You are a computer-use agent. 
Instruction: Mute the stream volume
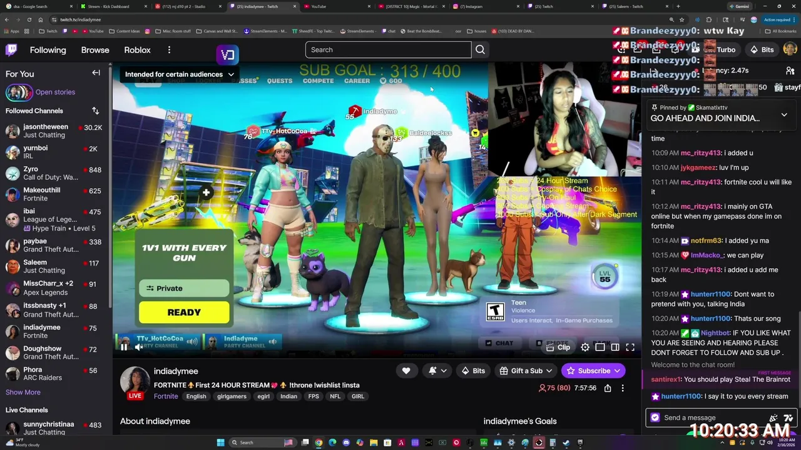[x=139, y=347]
